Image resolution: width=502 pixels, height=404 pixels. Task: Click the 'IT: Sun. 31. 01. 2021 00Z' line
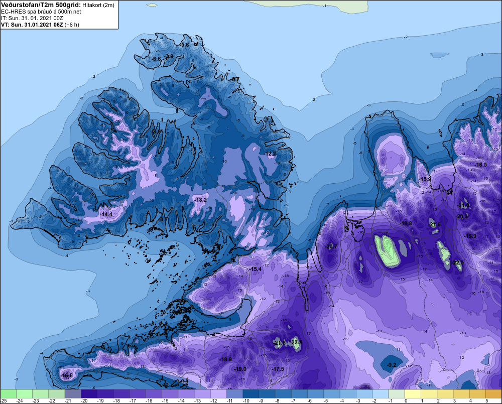coord(32,18)
